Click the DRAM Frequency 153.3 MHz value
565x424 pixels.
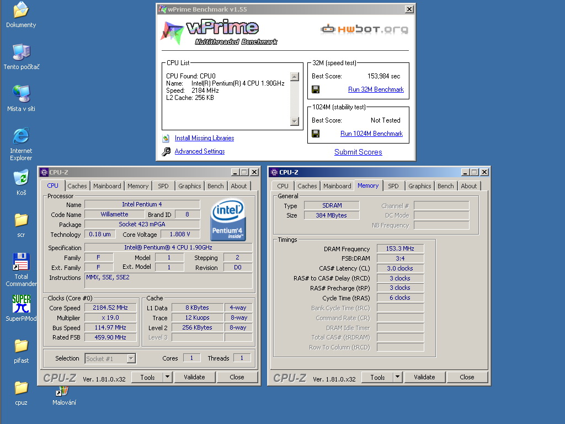(400, 248)
